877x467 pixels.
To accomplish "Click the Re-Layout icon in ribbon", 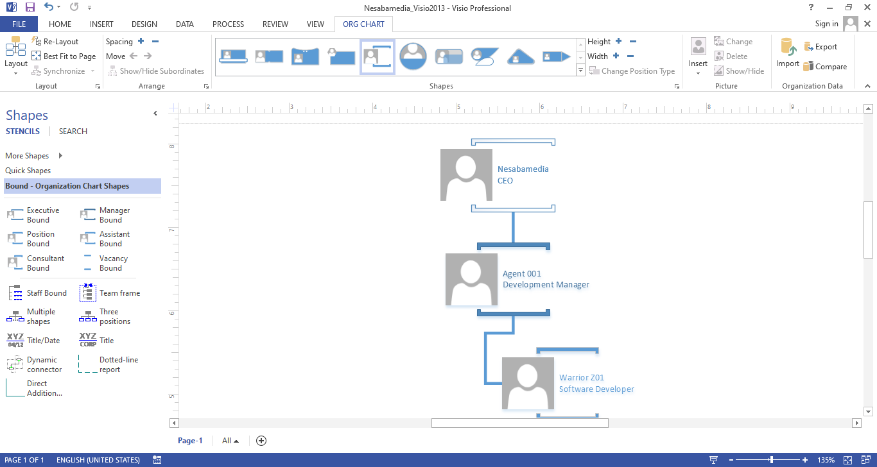I will (x=37, y=42).
